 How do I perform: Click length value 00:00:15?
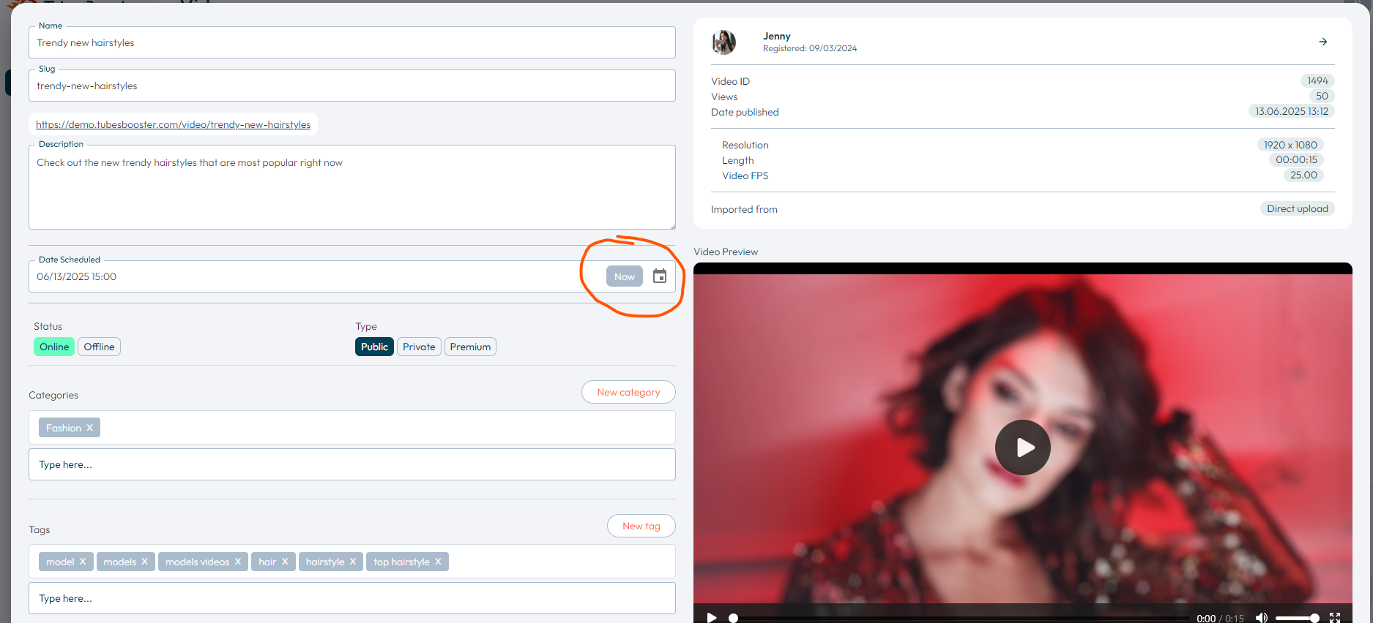1296,159
